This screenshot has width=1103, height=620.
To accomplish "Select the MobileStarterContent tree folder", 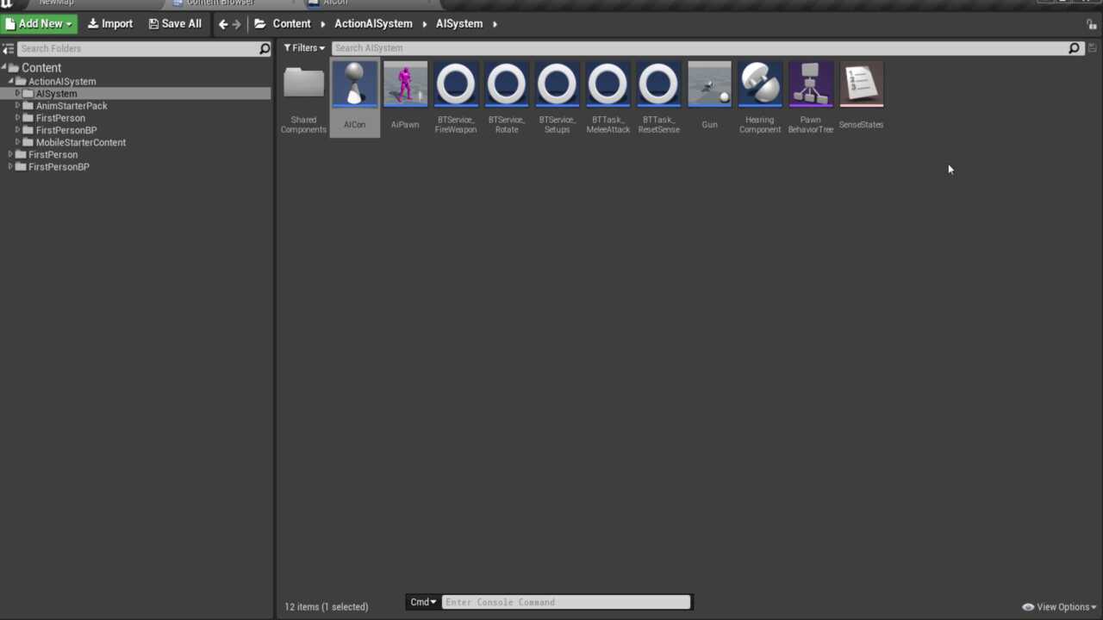I will [81, 142].
